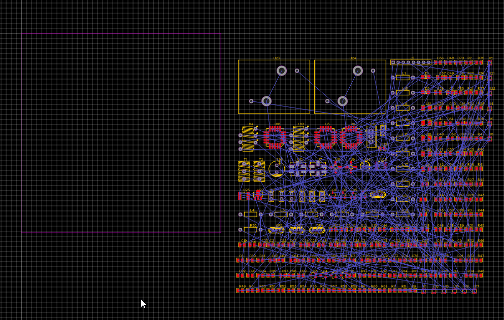Image resolution: width=504 pixels, height=320 pixels.
Task: Select the large U23 component footprint
Action: (x=274, y=87)
